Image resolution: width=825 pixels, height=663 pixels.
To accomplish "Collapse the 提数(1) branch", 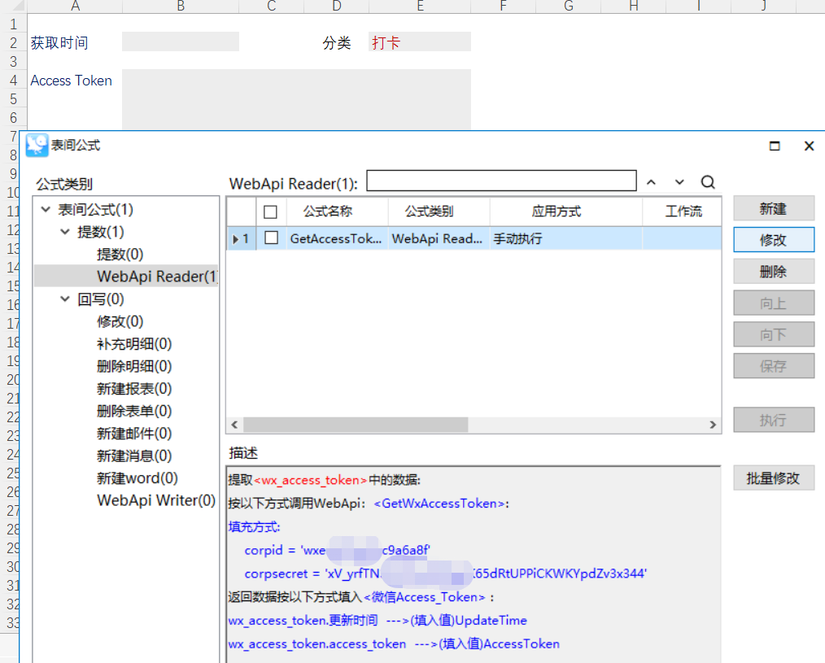I will (64, 231).
